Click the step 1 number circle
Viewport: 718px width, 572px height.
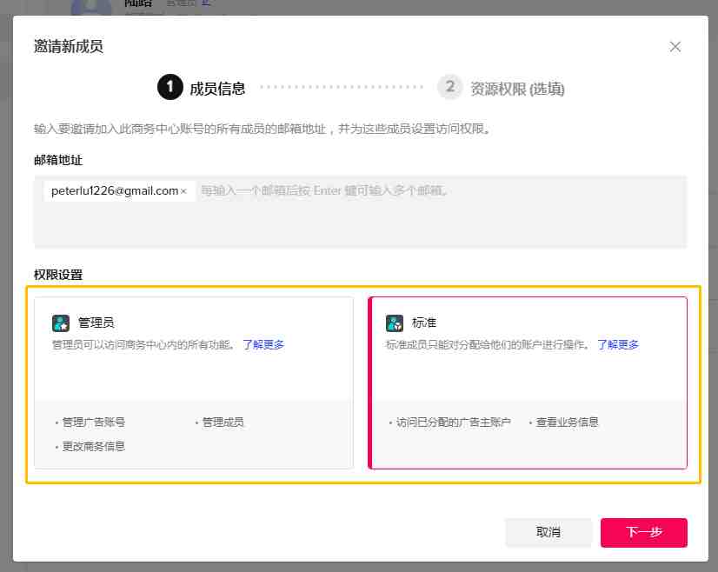[x=170, y=87]
